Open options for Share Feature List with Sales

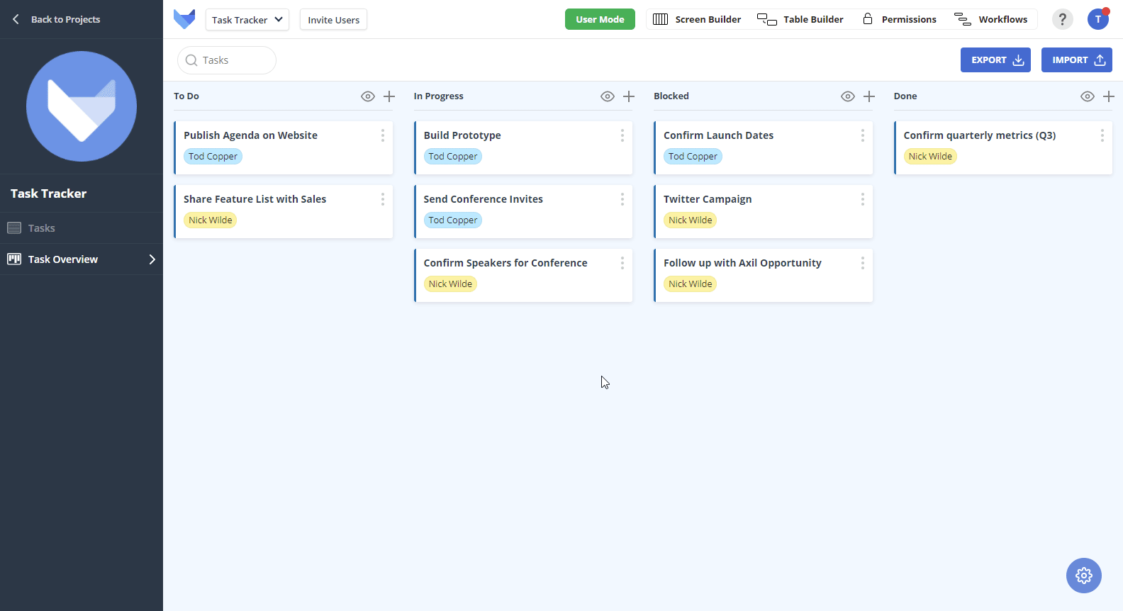(383, 199)
